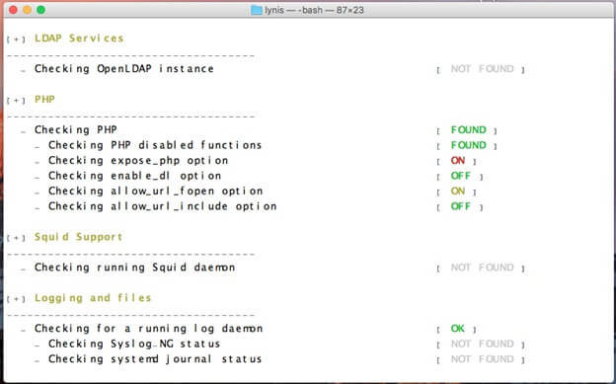The width and height of the screenshot is (616, 384).
Task: Click the OFF status for enable_dl
Action: (461, 176)
